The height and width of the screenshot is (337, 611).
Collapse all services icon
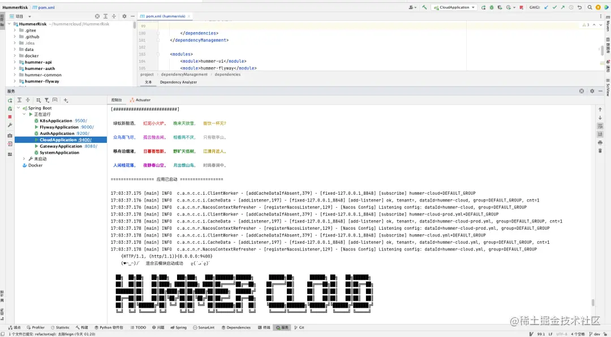pyautogui.click(x=28, y=100)
